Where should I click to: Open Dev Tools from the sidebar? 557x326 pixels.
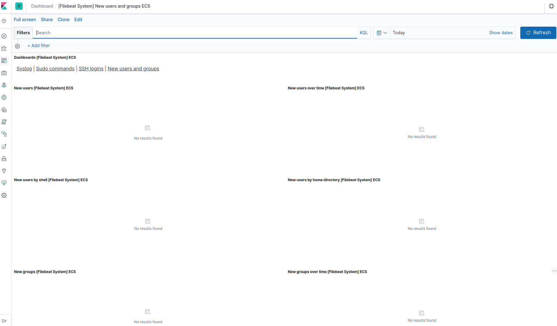coord(4,171)
